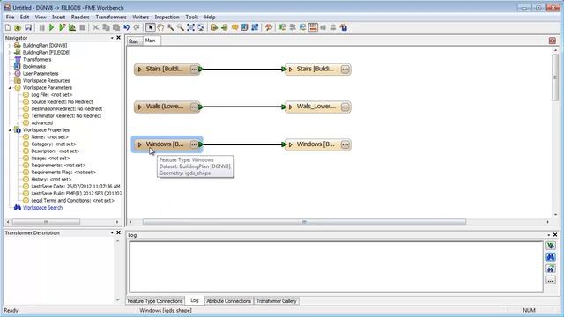Click the canvas horizontal scrollbar thumb
The height and width of the screenshot is (317, 564).
coord(304,222)
